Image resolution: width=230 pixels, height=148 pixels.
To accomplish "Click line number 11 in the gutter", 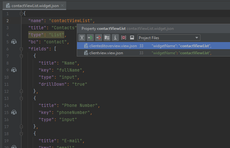I will click(x=6, y=84).
